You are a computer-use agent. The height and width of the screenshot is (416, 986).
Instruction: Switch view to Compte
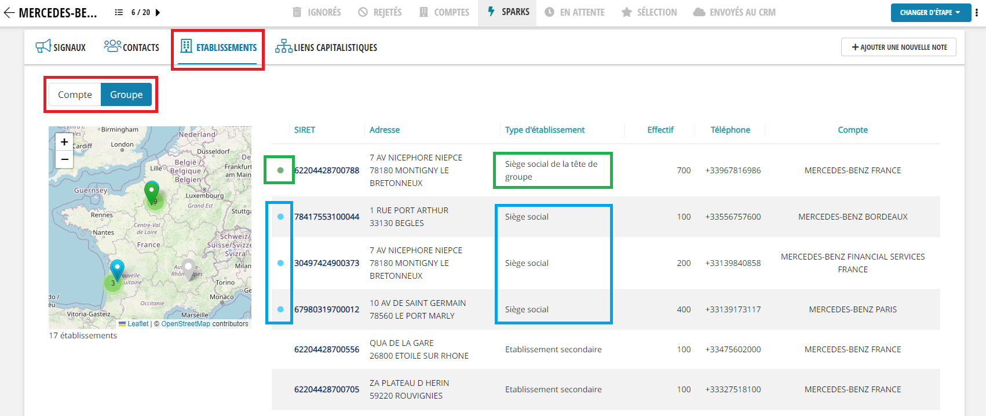point(75,94)
